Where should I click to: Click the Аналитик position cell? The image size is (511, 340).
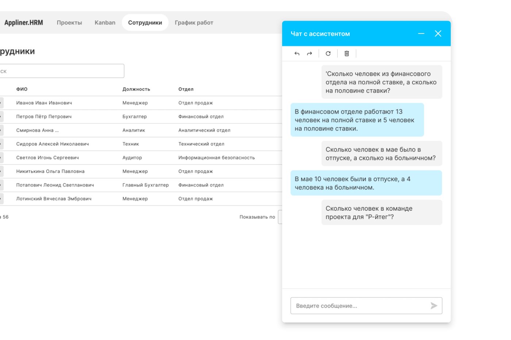pos(134,130)
